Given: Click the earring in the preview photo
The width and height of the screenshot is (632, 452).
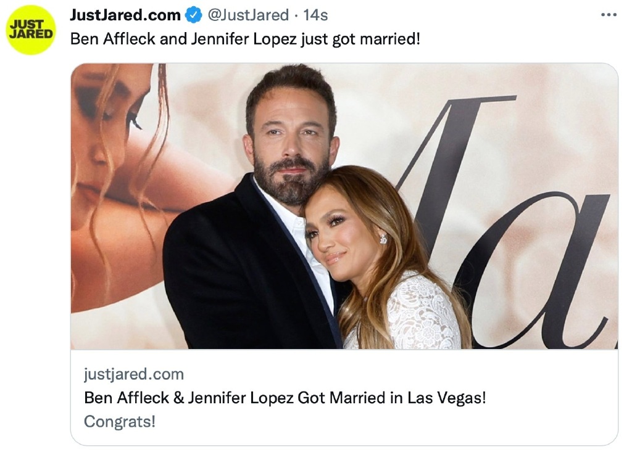Looking at the screenshot, I should pos(383,238).
